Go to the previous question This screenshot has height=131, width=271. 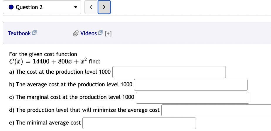(91, 7)
